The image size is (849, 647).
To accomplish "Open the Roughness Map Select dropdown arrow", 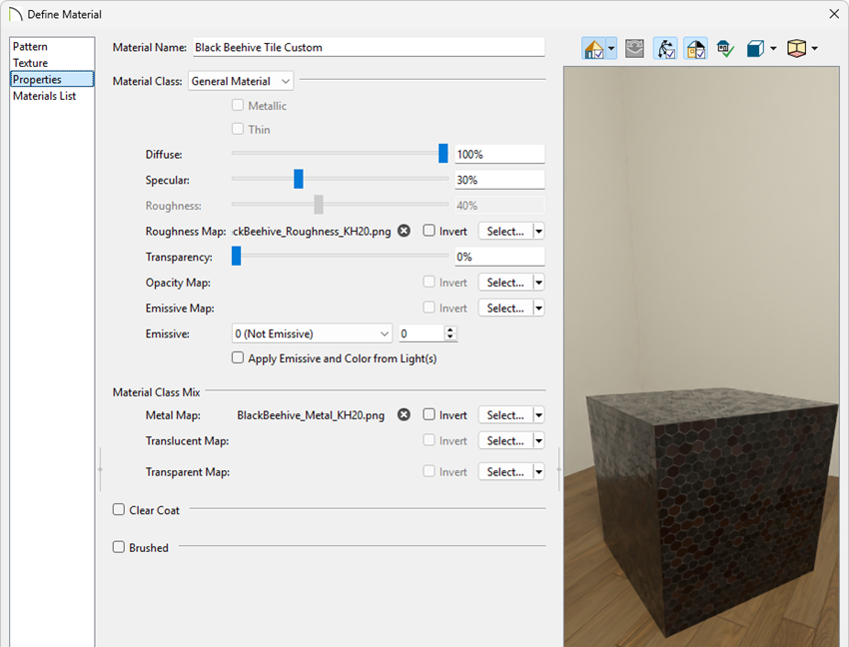I will 535,231.
